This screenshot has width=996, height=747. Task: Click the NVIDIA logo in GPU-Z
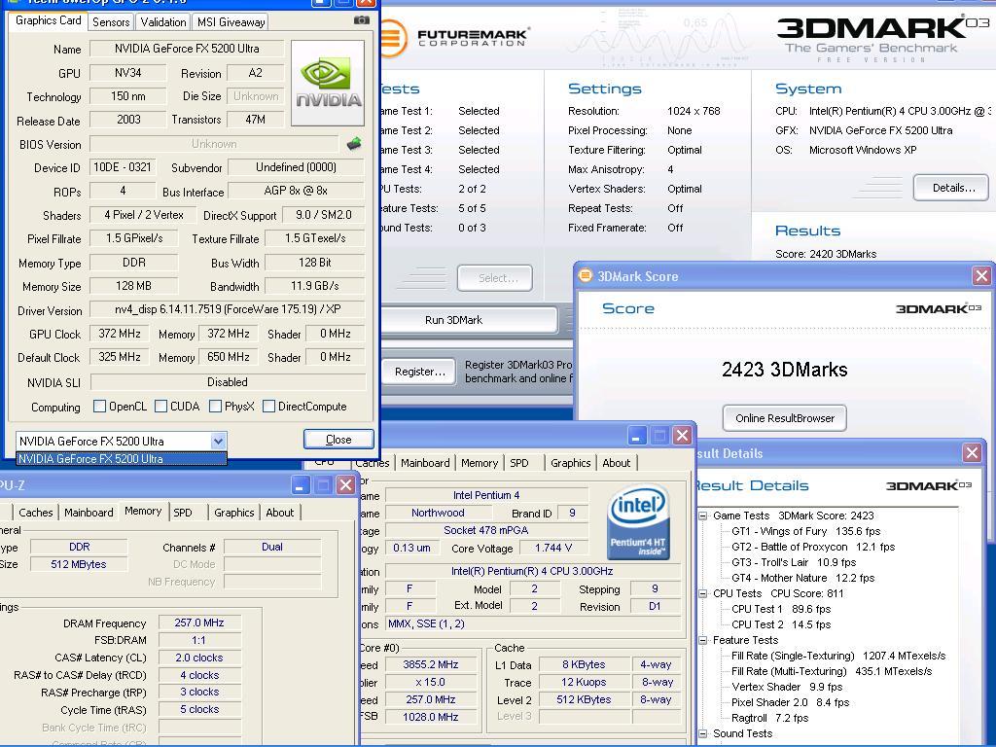point(328,84)
